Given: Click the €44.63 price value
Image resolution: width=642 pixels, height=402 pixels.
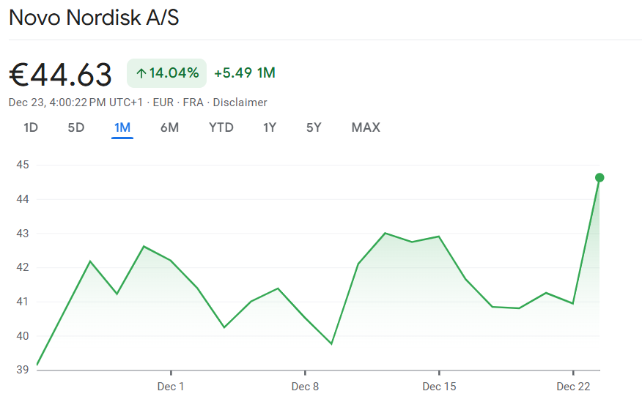Looking at the screenshot, I should [x=61, y=75].
